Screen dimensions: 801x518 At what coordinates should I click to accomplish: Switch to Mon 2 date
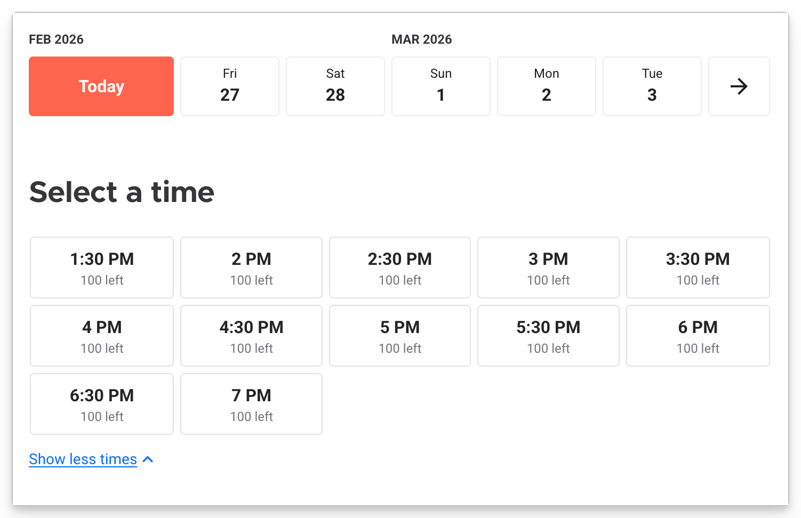tap(547, 86)
